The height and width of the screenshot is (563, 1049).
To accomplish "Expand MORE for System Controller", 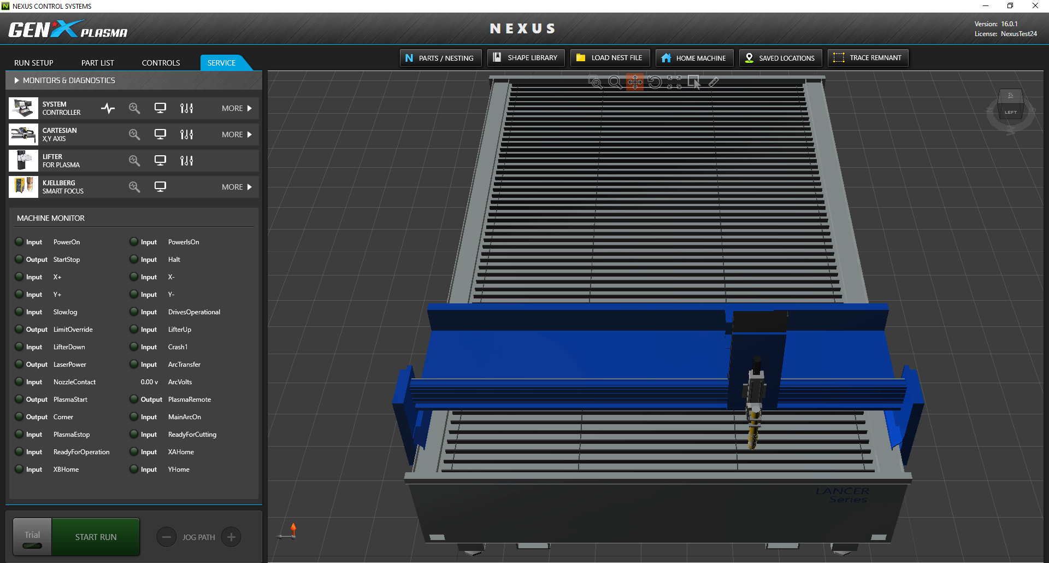I will point(237,108).
